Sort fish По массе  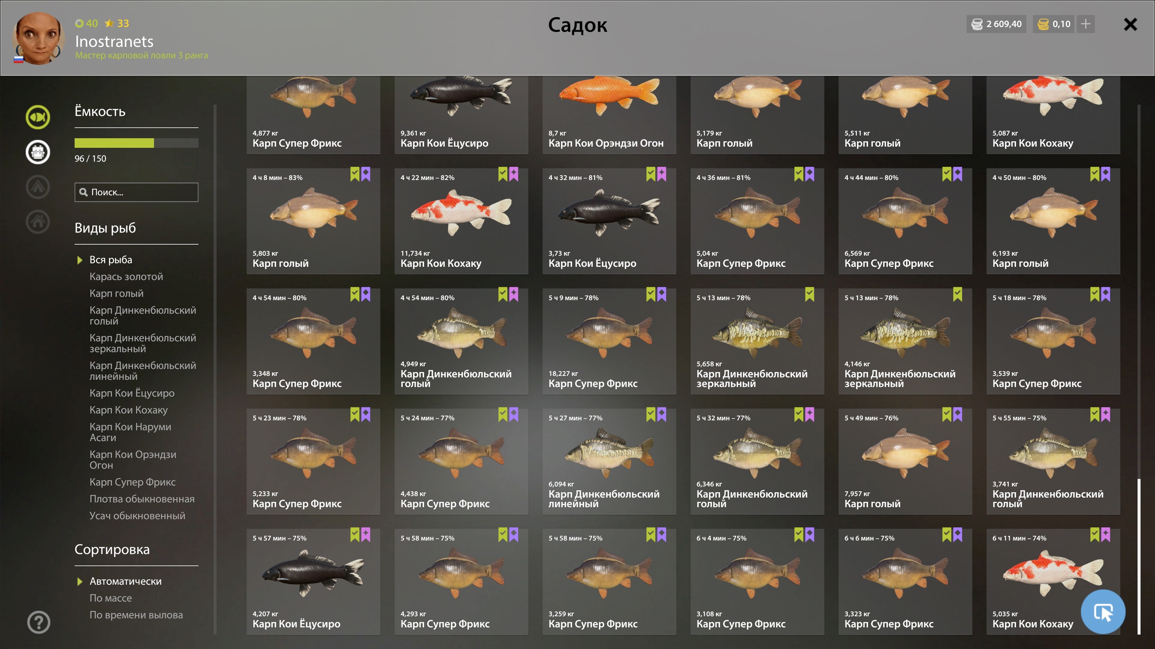(x=111, y=598)
